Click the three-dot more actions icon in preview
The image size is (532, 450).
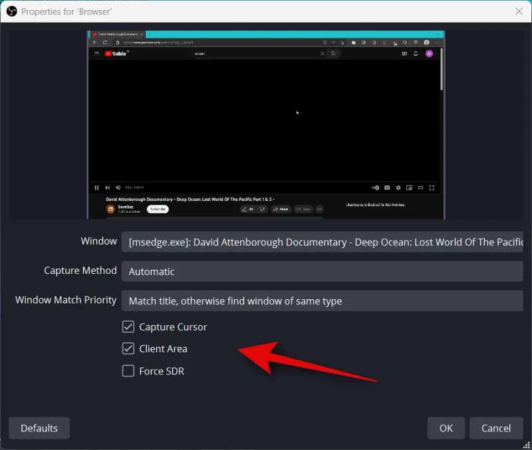320,209
